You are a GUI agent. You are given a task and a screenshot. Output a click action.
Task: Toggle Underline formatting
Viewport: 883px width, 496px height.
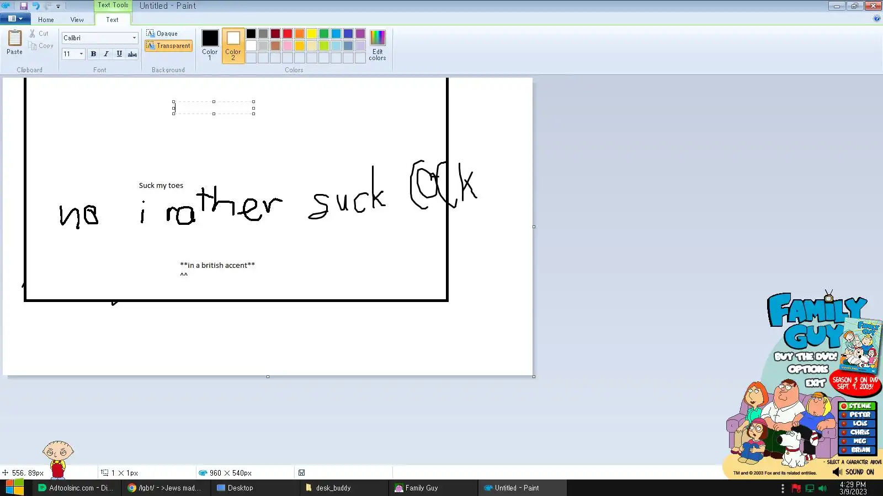click(x=119, y=54)
